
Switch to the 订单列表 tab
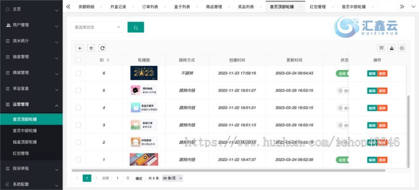tap(149, 7)
